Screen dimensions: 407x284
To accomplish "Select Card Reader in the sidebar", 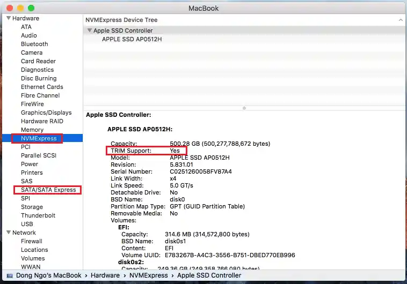I will pyautogui.click(x=39, y=61).
